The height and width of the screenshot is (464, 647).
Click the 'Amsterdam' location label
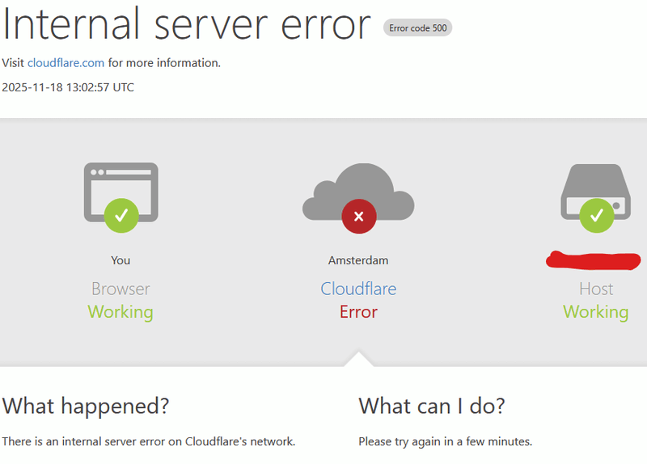358,260
